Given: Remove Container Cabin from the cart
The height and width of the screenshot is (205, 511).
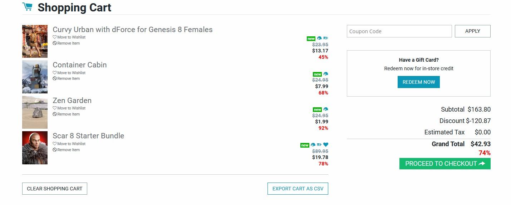Looking at the screenshot, I should click(68, 78).
